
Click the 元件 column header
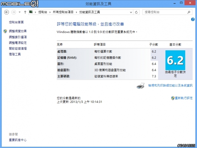[60, 44]
